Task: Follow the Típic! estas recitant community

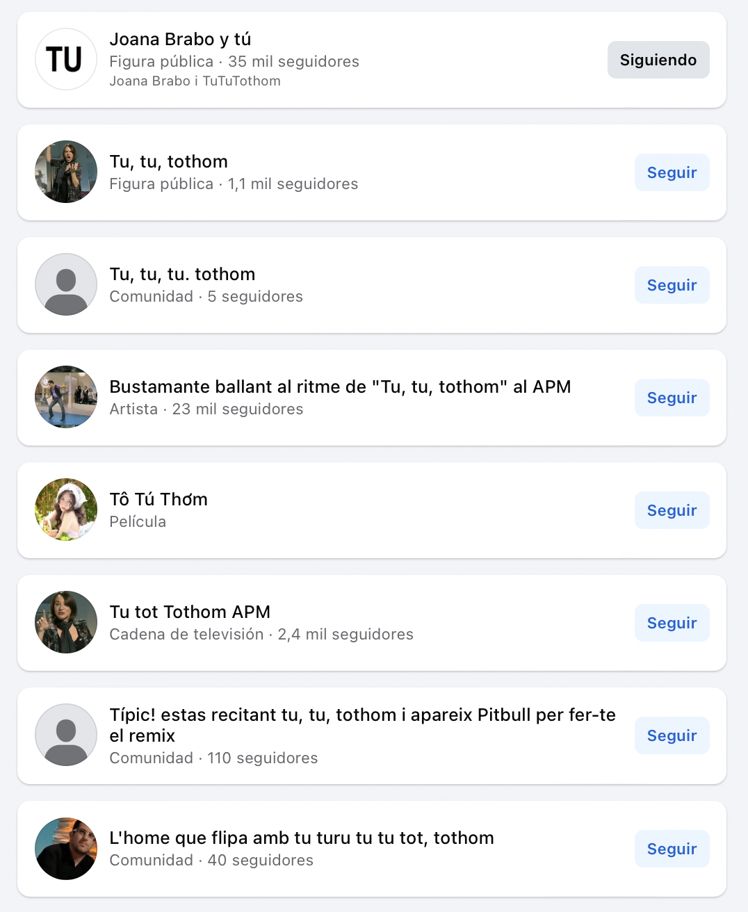Action: [672, 735]
